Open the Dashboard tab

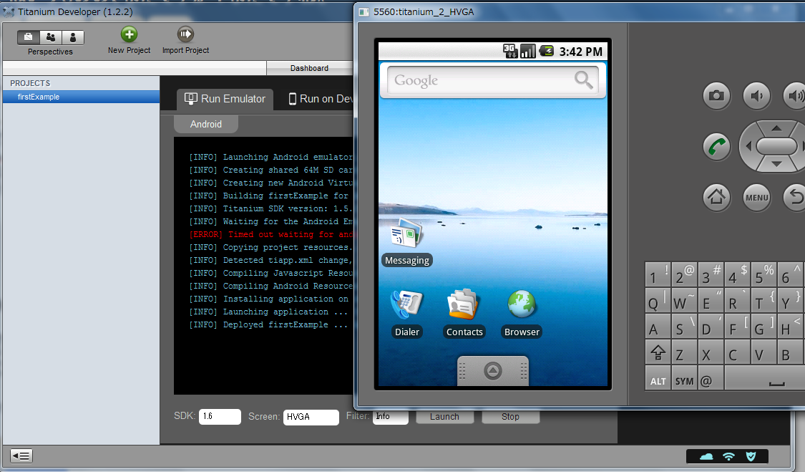click(309, 68)
